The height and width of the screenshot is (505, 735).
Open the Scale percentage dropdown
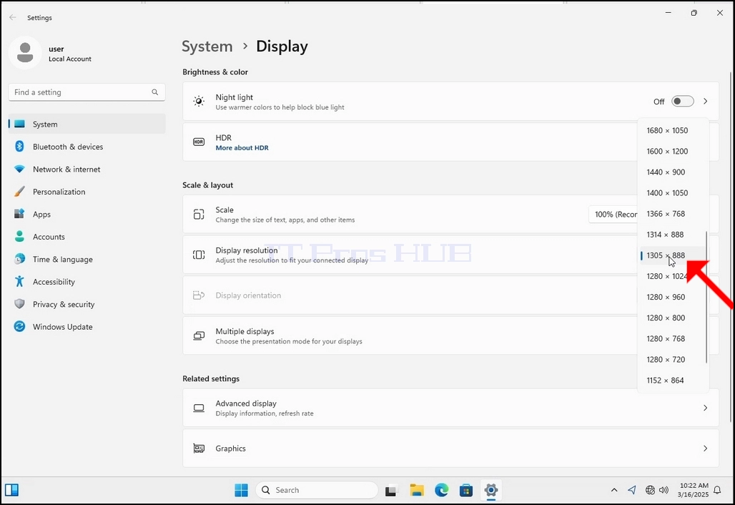[x=613, y=215]
